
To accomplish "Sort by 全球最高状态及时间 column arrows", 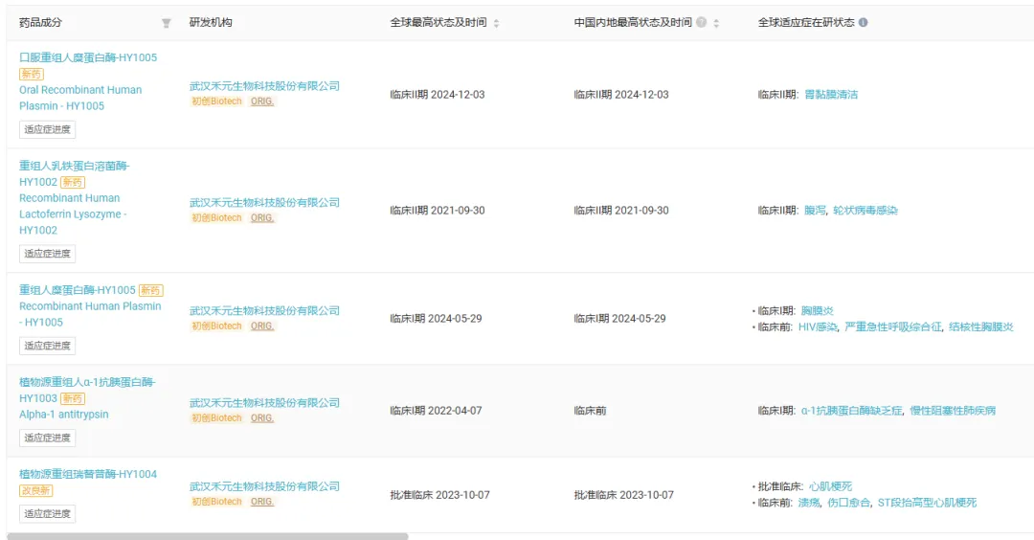I will point(496,23).
